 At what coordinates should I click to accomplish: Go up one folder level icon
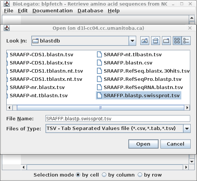[145, 41]
